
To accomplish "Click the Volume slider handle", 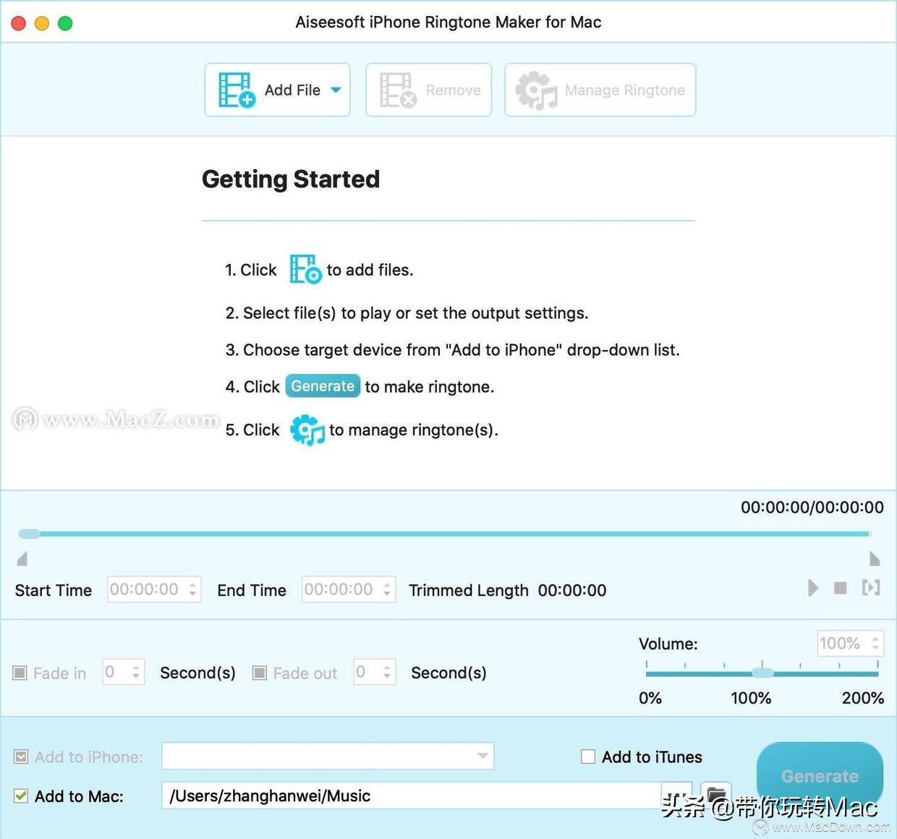I will [x=762, y=673].
